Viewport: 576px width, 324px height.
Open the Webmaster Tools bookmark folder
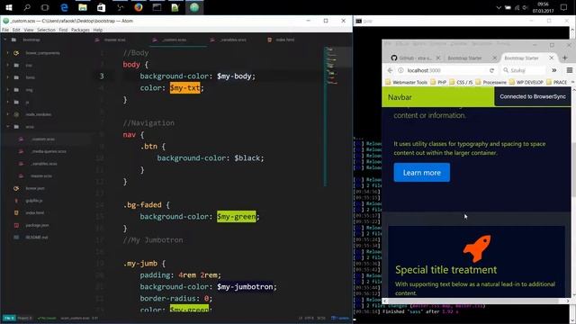click(406, 82)
